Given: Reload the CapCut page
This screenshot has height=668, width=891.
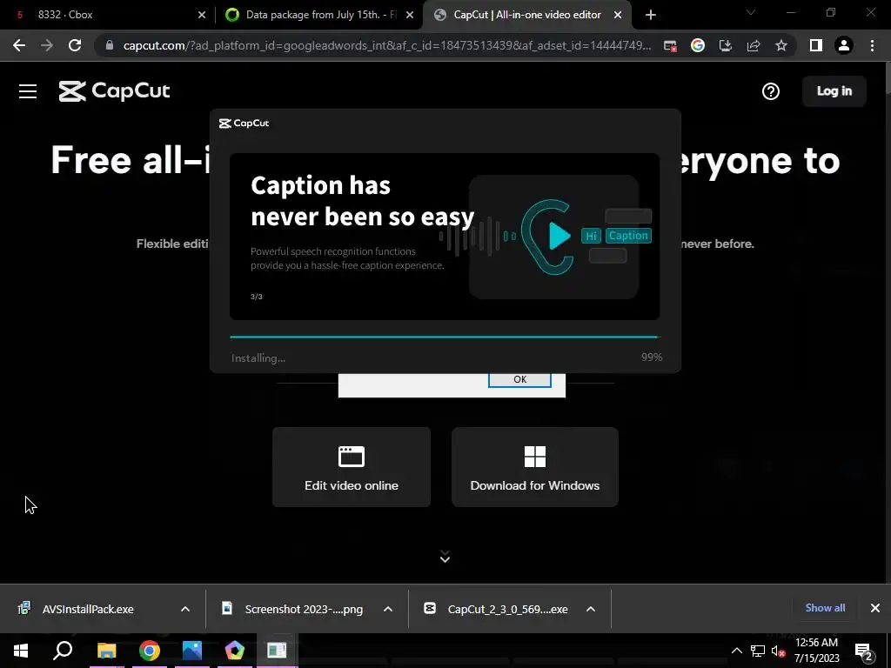Looking at the screenshot, I should [75, 45].
